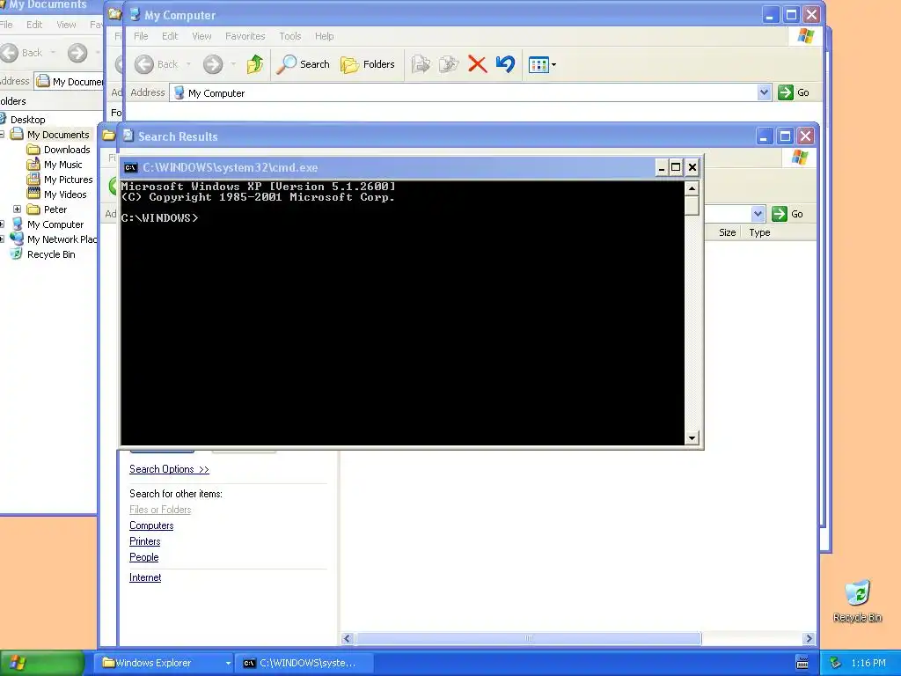Click cmd.exe scrollbar up arrow
Image resolution: width=901 pixels, height=676 pixels.
(x=692, y=188)
